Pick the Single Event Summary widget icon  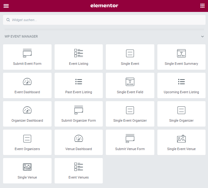(181, 53)
